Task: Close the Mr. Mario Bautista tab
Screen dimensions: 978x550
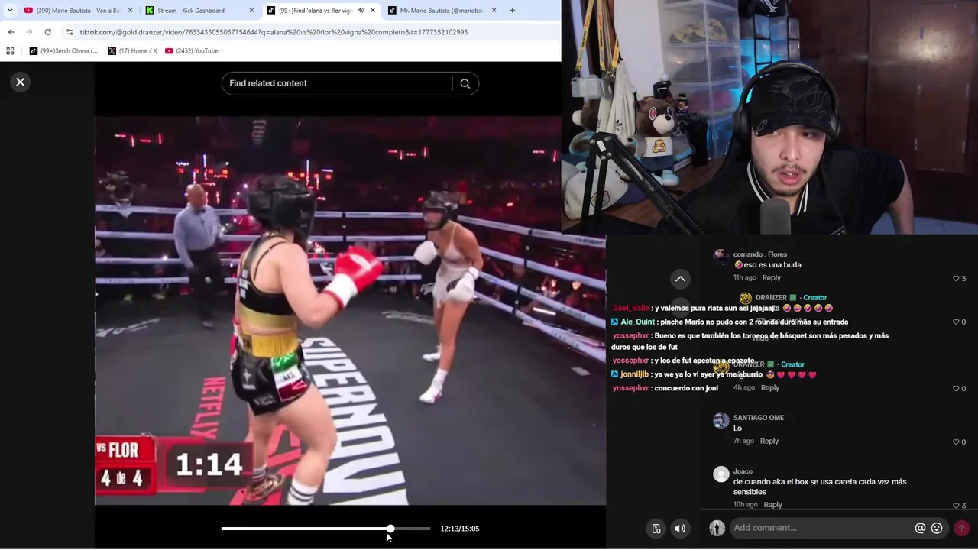Action: point(494,10)
